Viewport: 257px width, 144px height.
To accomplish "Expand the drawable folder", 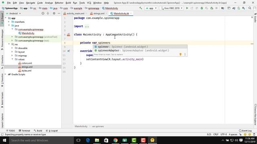I will [x=12, y=48].
